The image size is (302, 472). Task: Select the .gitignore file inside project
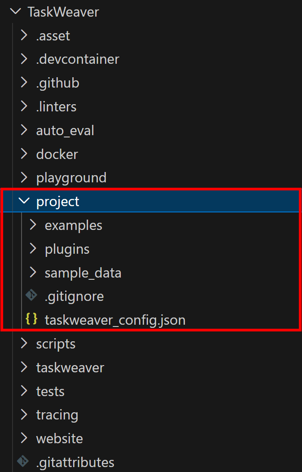pyautogui.click(x=74, y=296)
